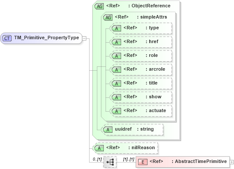Select the simpleAttrs group label
The width and height of the screenshot is (234, 169).
(x=154, y=17)
